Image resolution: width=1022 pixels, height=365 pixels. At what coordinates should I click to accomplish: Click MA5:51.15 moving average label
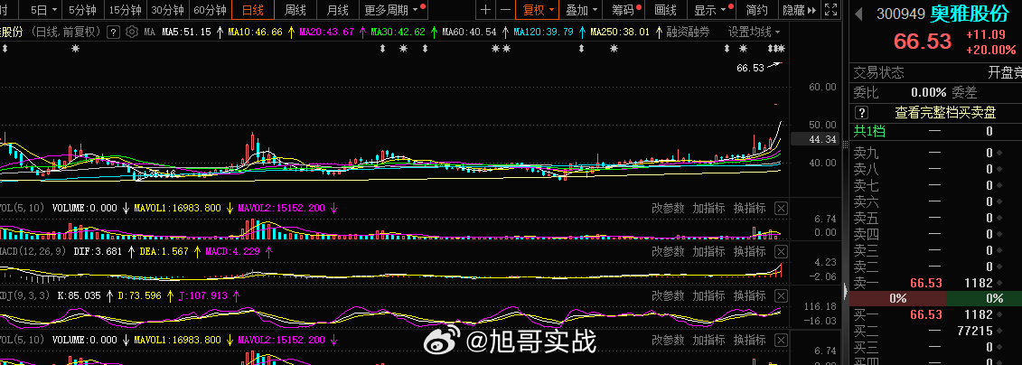[186, 32]
